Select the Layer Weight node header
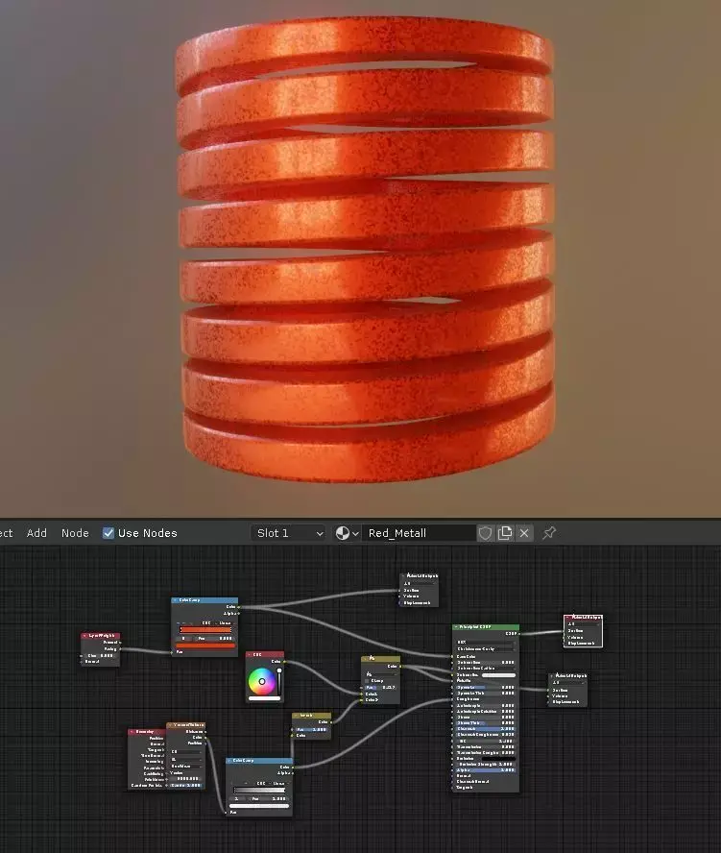 (101, 635)
